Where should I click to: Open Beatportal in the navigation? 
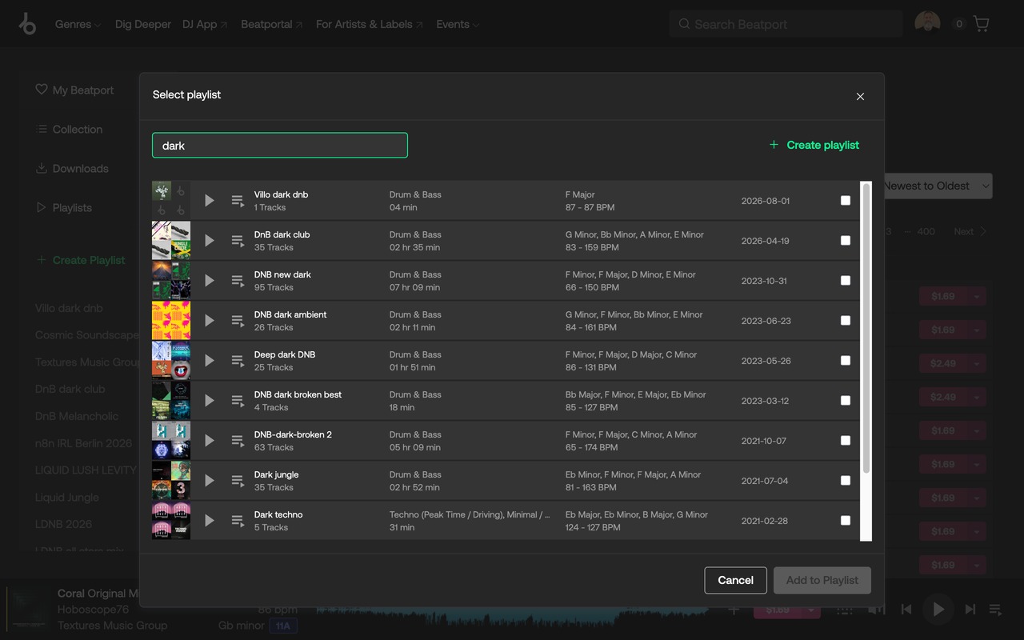(x=272, y=24)
